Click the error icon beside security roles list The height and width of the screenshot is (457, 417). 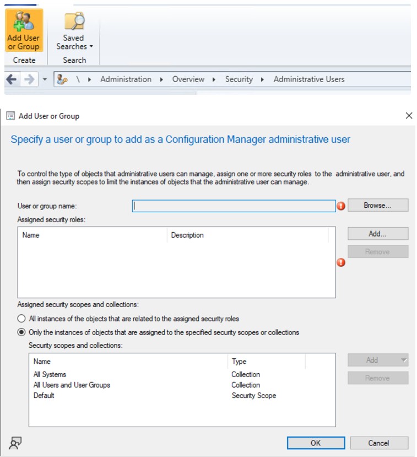341,262
